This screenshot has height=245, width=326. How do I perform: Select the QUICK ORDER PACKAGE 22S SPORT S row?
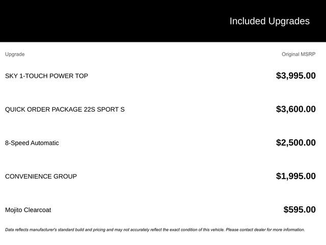pyautogui.click(x=65, y=109)
